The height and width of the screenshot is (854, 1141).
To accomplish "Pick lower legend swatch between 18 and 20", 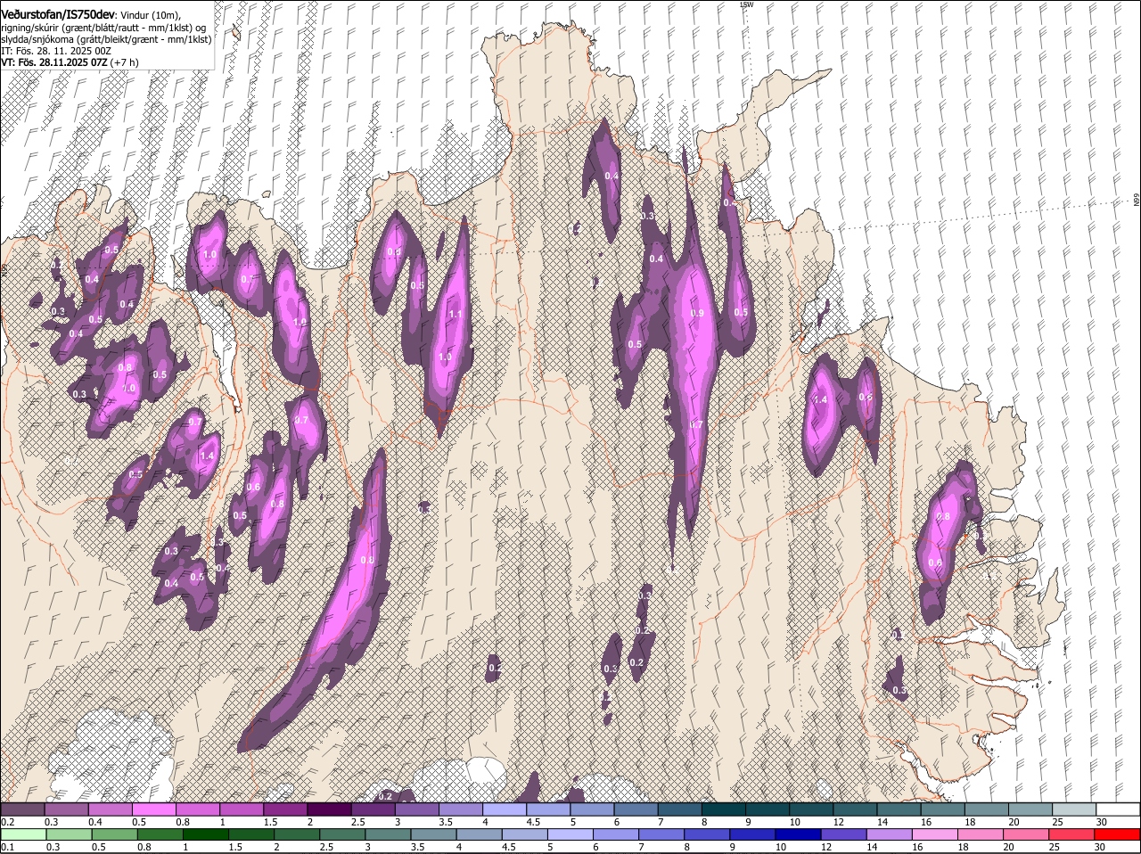I will coord(979,834).
